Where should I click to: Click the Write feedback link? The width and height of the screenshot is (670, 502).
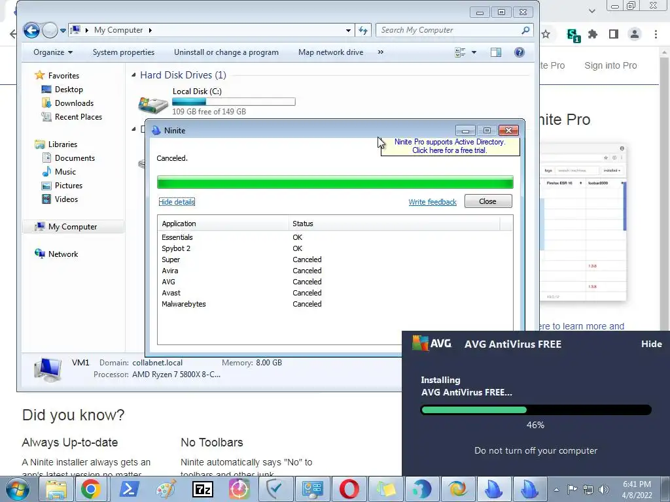[x=432, y=202]
